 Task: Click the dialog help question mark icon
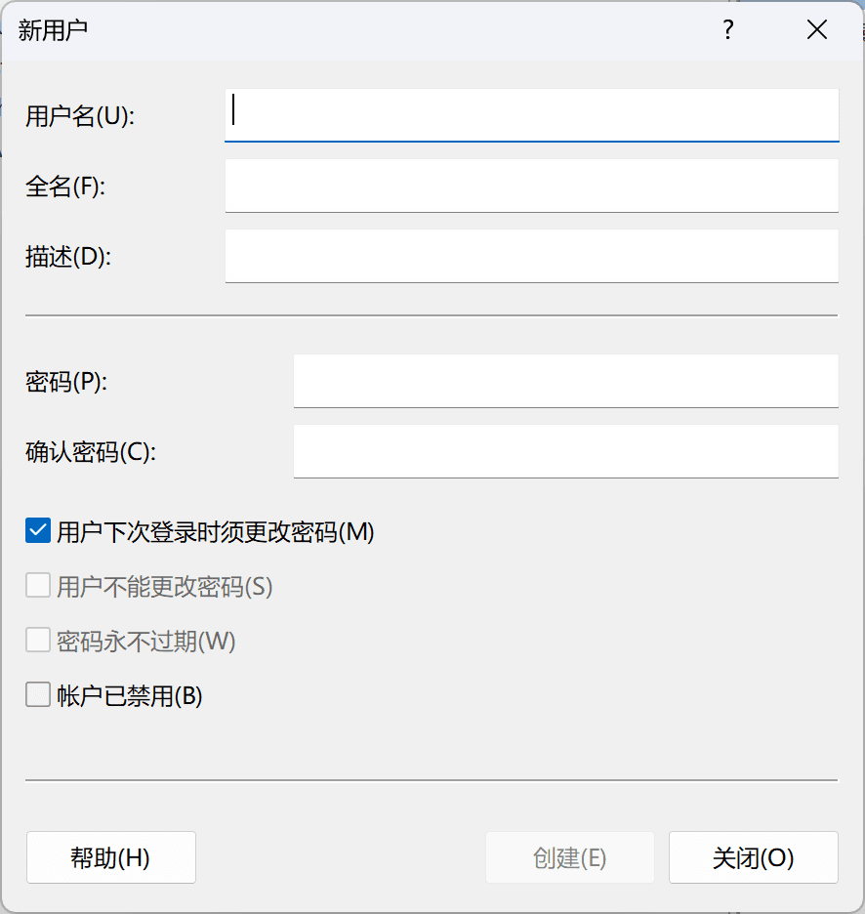(x=727, y=30)
